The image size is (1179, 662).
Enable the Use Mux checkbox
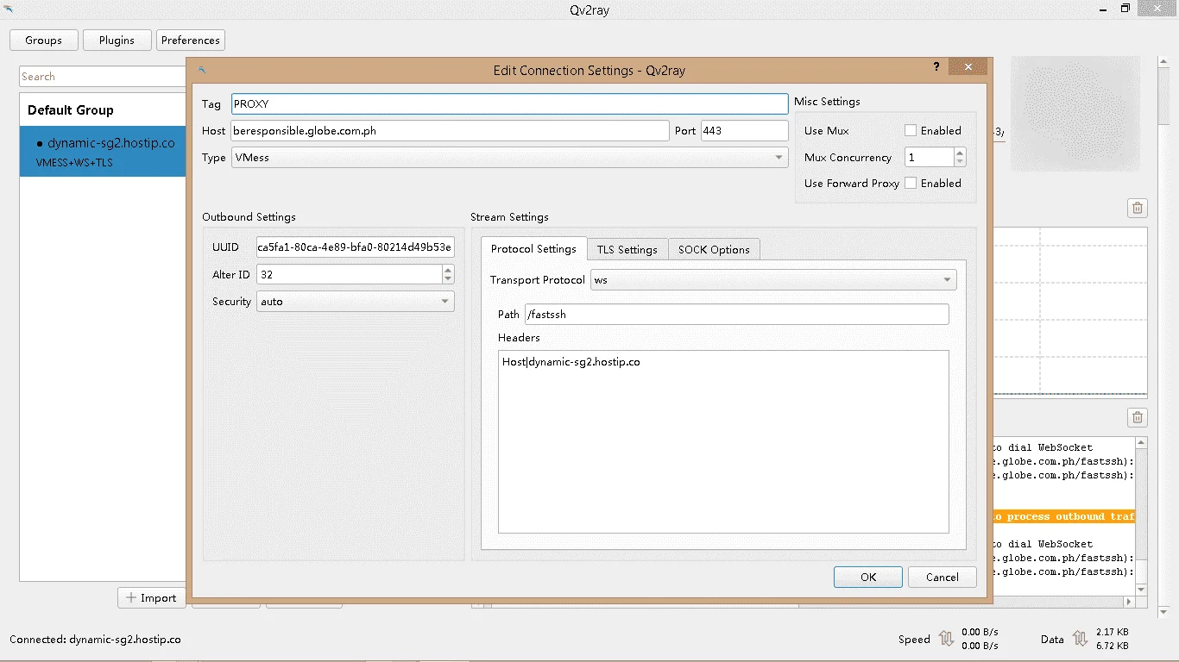(x=911, y=131)
